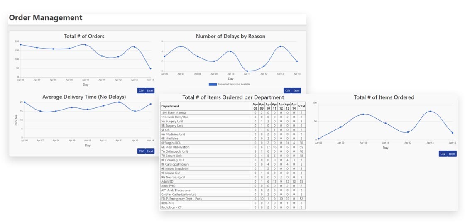Viewport: 465px width, 224px height.
Task: Select the Apr 06 point on Average Delivery Time chart
Action: (x=24, y=102)
